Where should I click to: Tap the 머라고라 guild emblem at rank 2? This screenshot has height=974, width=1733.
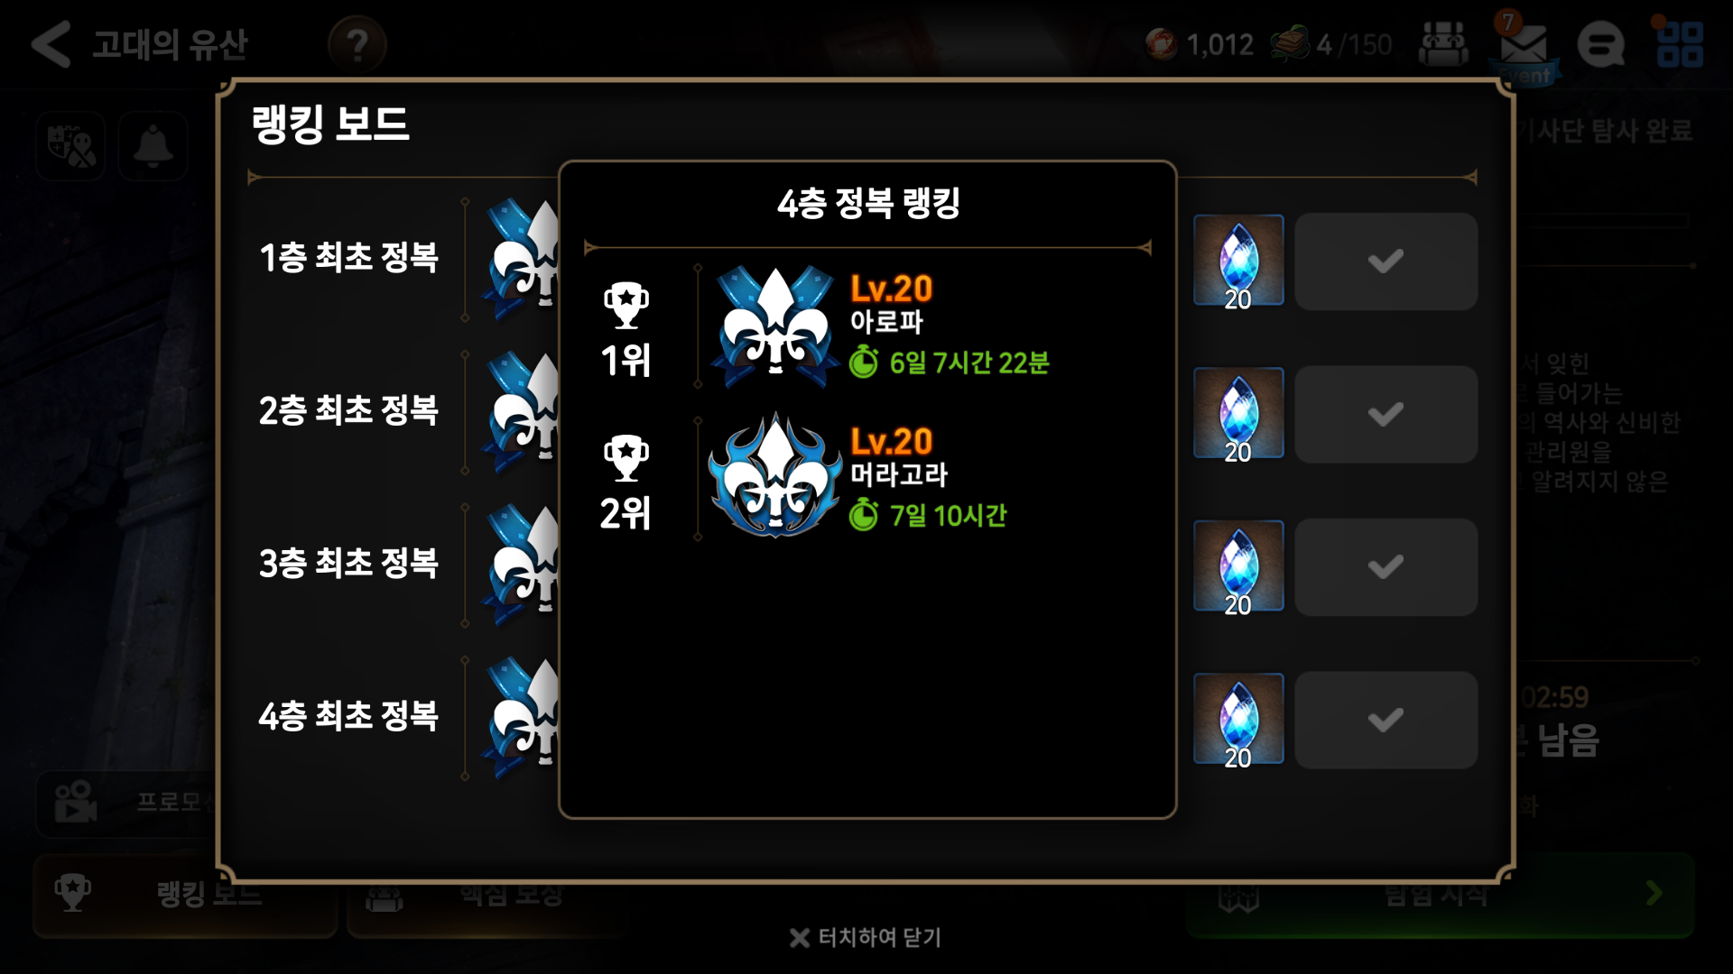(x=774, y=476)
